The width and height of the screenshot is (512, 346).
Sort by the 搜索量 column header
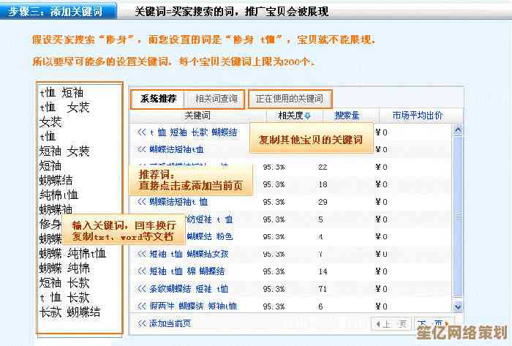pos(347,116)
